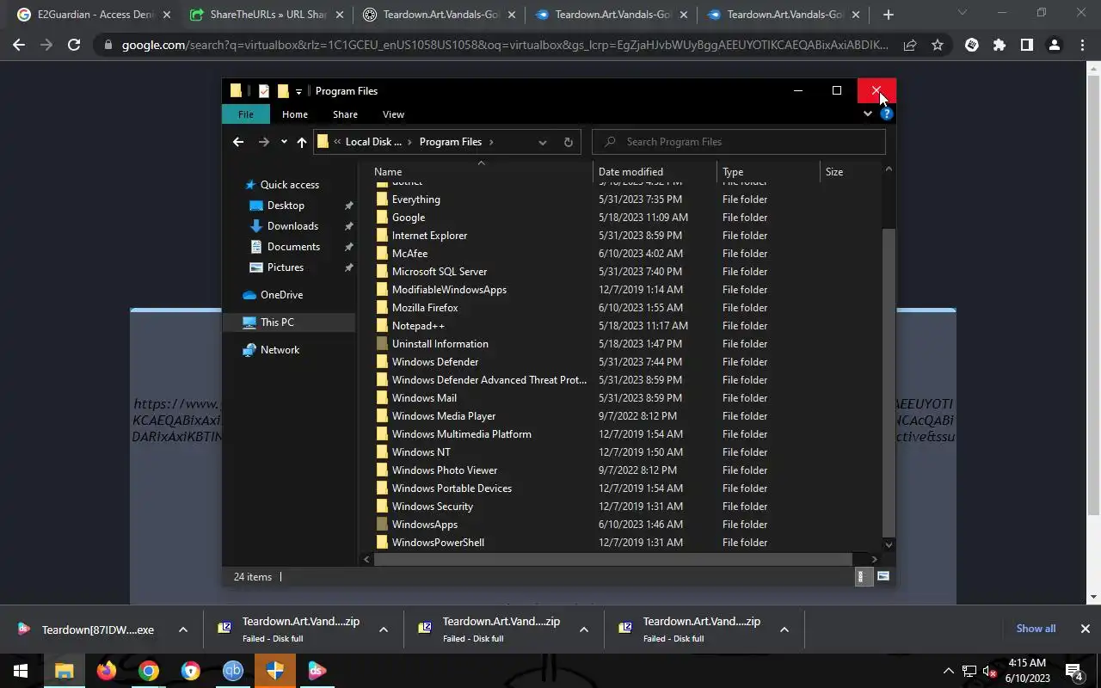
Task: Open the Home ribbon tab
Action: [x=295, y=114]
